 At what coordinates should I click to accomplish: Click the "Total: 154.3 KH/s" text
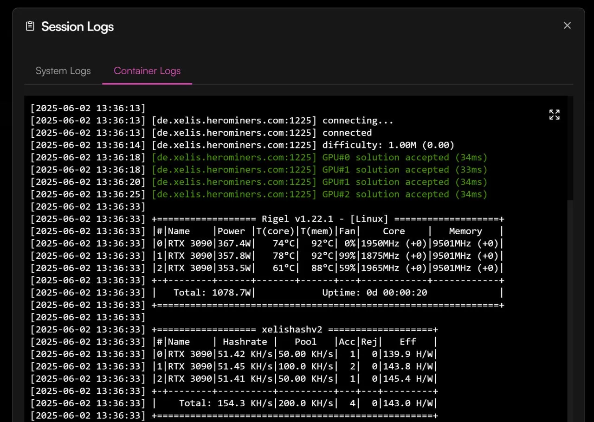(226, 403)
